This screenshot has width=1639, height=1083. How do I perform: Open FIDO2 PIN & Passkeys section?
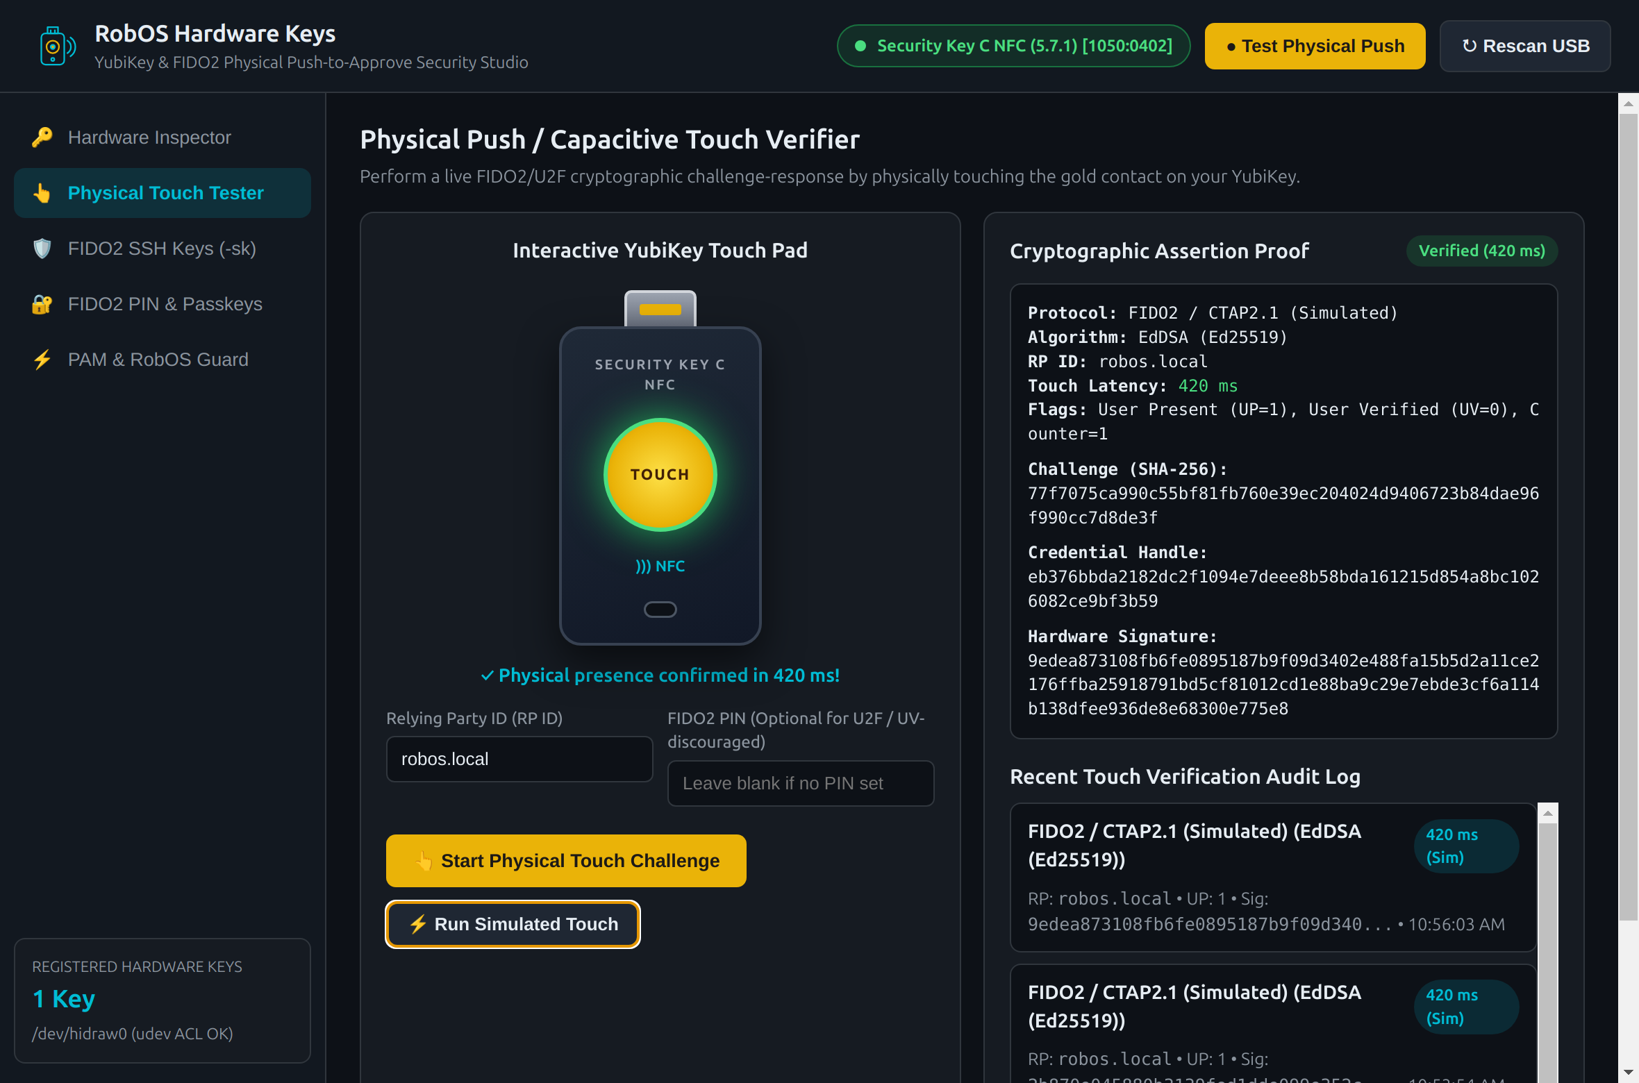[x=163, y=304]
